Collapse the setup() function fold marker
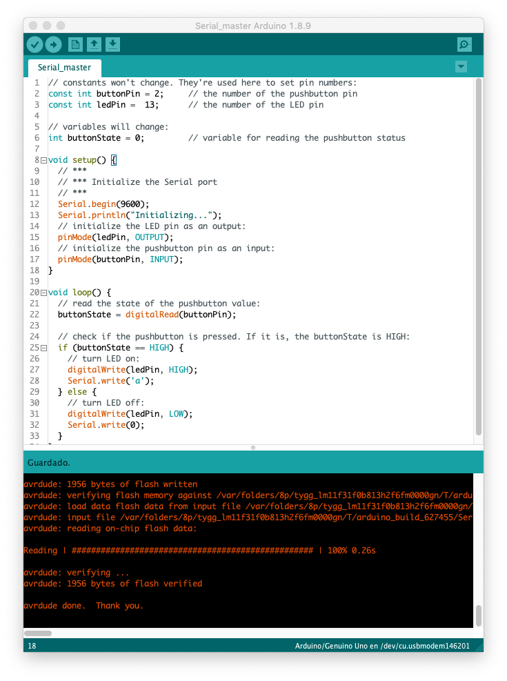This screenshot has height=681, width=507. pos(43,160)
